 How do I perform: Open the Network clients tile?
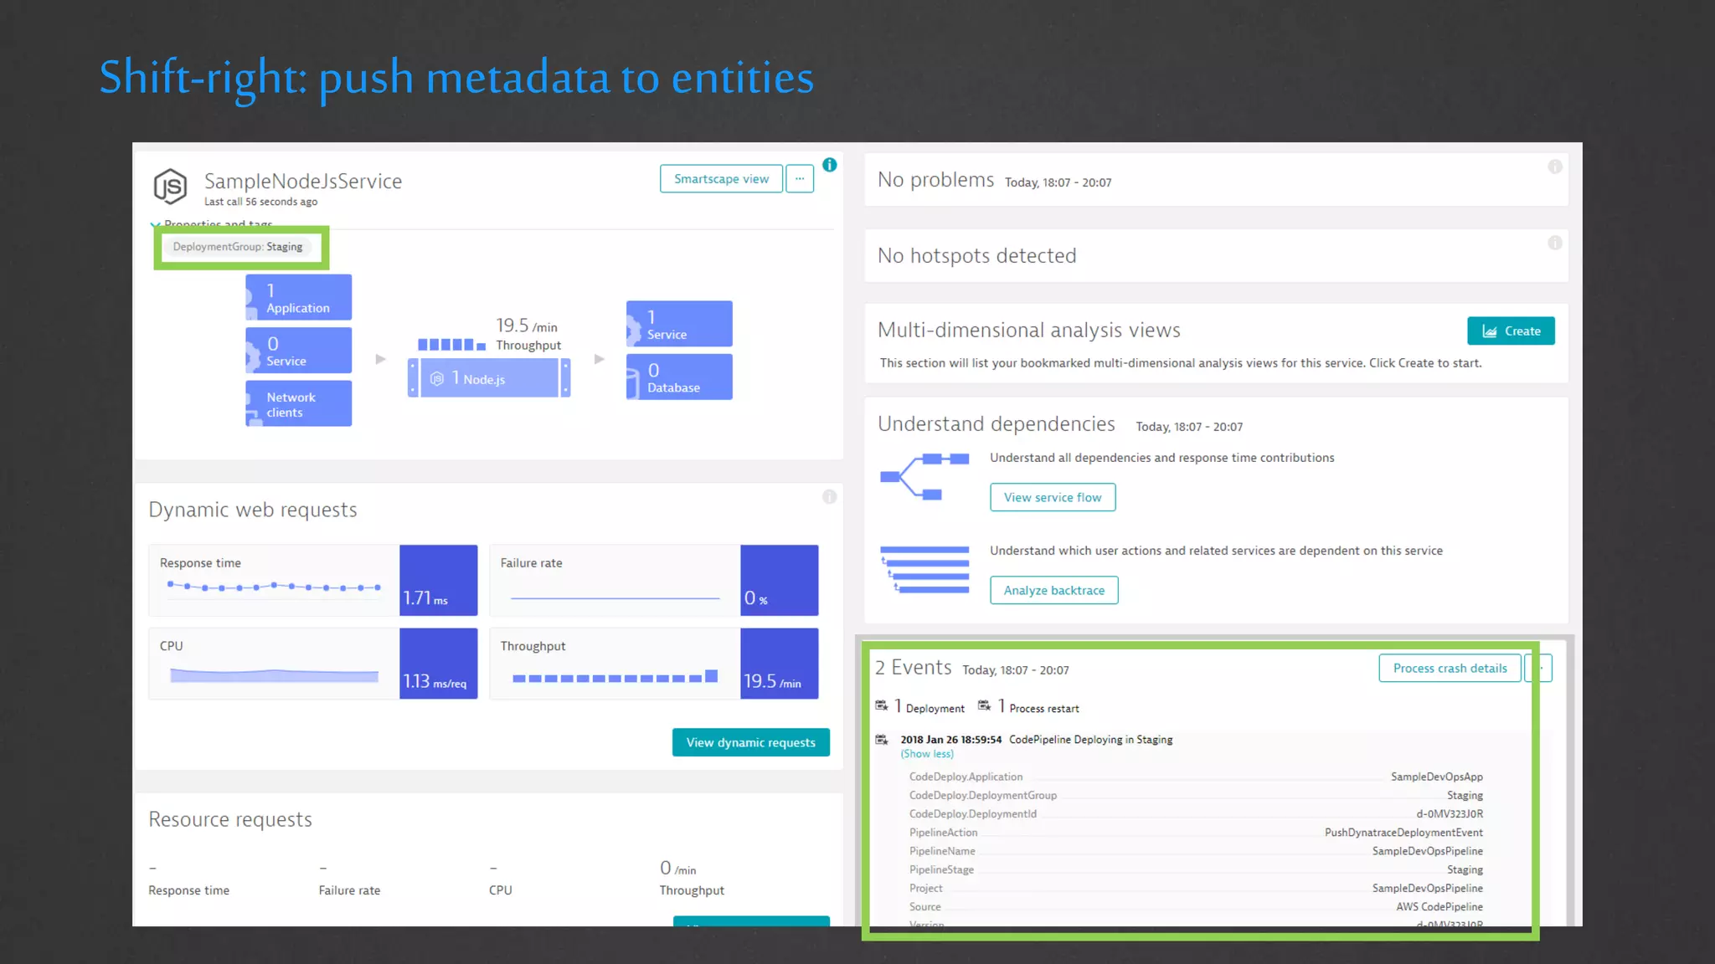[x=298, y=404]
